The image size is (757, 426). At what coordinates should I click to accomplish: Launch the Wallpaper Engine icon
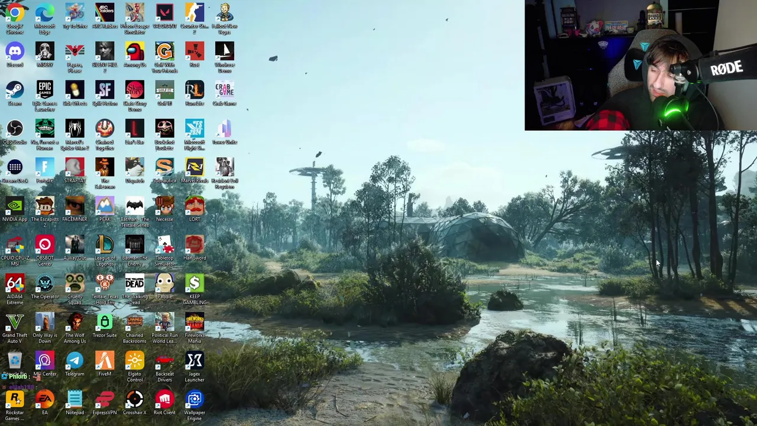click(195, 406)
